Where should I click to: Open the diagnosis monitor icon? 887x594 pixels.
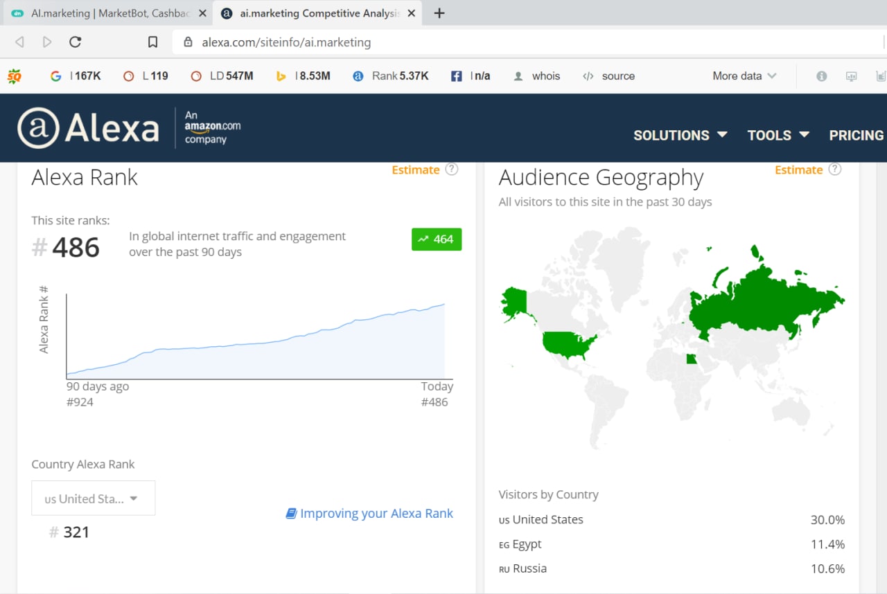coord(851,76)
